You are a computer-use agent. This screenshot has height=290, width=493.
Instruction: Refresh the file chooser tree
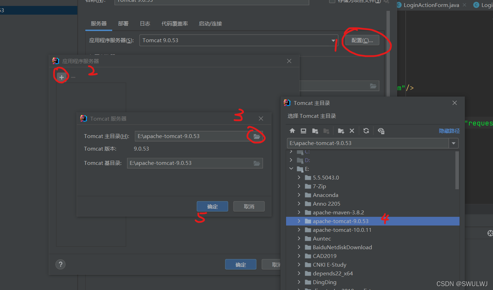pyautogui.click(x=366, y=131)
